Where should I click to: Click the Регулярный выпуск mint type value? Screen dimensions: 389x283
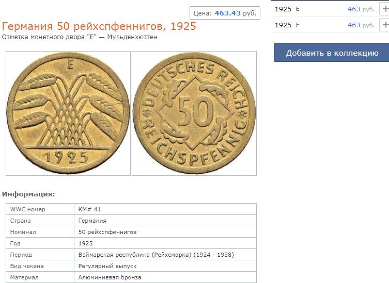(x=107, y=266)
